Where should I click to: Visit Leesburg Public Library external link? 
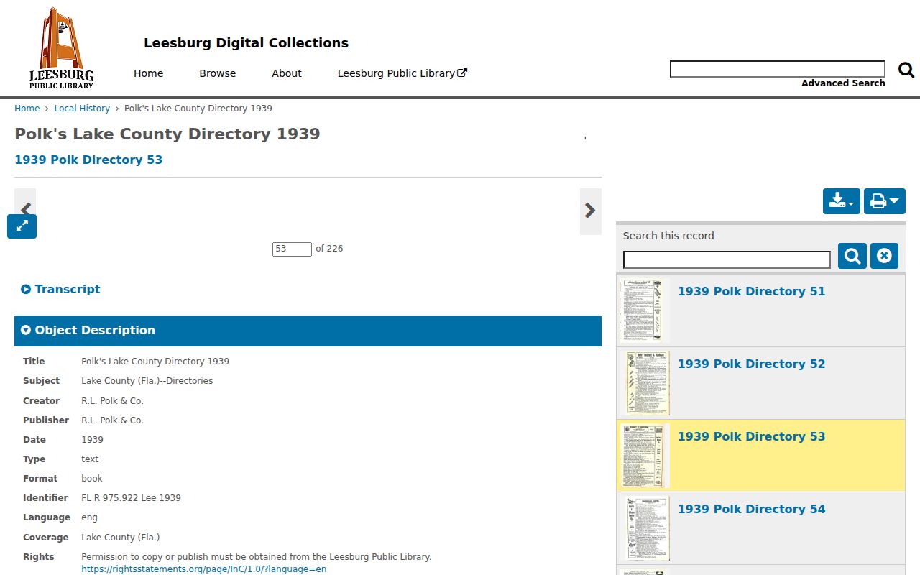pos(402,73)
